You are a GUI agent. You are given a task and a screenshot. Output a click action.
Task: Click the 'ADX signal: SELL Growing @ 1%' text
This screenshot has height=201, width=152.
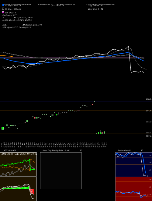click(17, 27)
